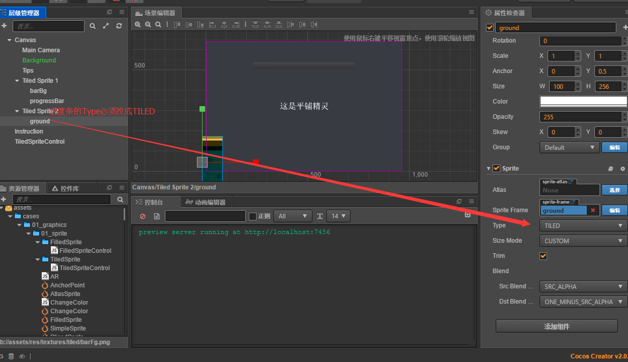Click the console filter text field

click(205, 216)
